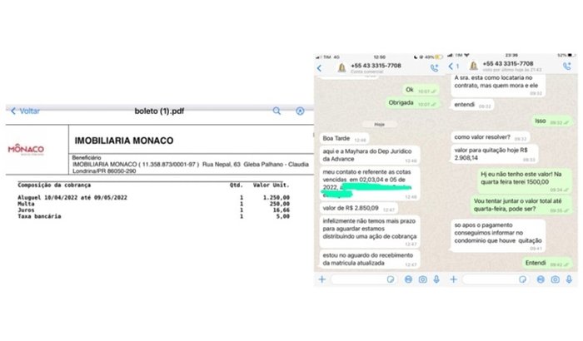
Task: Select the green "Entendi" sent message bubble
Action: pos(536,263)
